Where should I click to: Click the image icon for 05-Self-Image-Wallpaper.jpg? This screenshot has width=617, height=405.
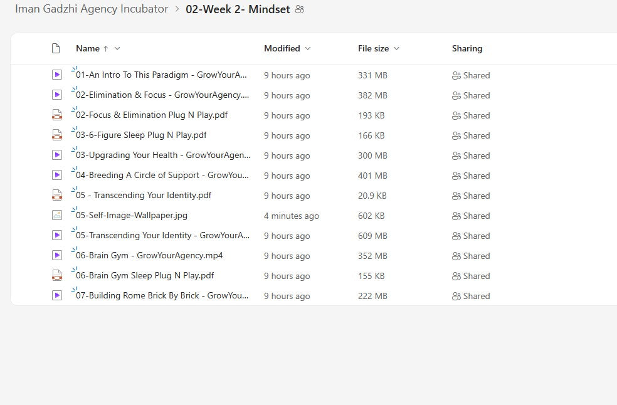(57, 215)
